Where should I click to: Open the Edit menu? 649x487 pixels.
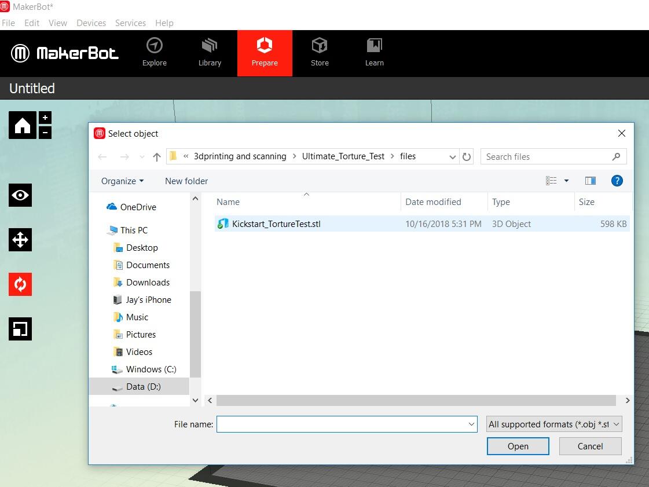click(32, 23)
